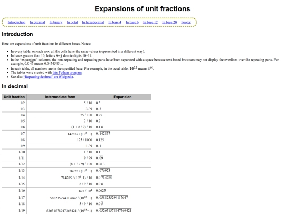Open the Introduction navigation link
This screenshot has width=285, height=214.
(16, 22)
